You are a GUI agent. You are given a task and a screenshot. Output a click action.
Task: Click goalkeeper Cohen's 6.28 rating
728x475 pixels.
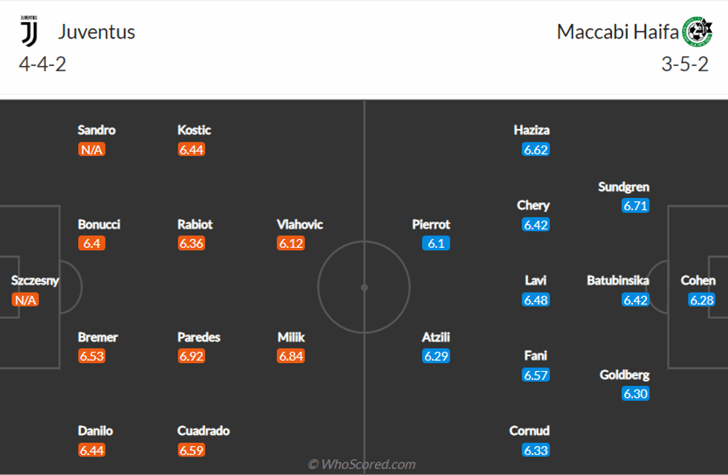tap(701, 300)
